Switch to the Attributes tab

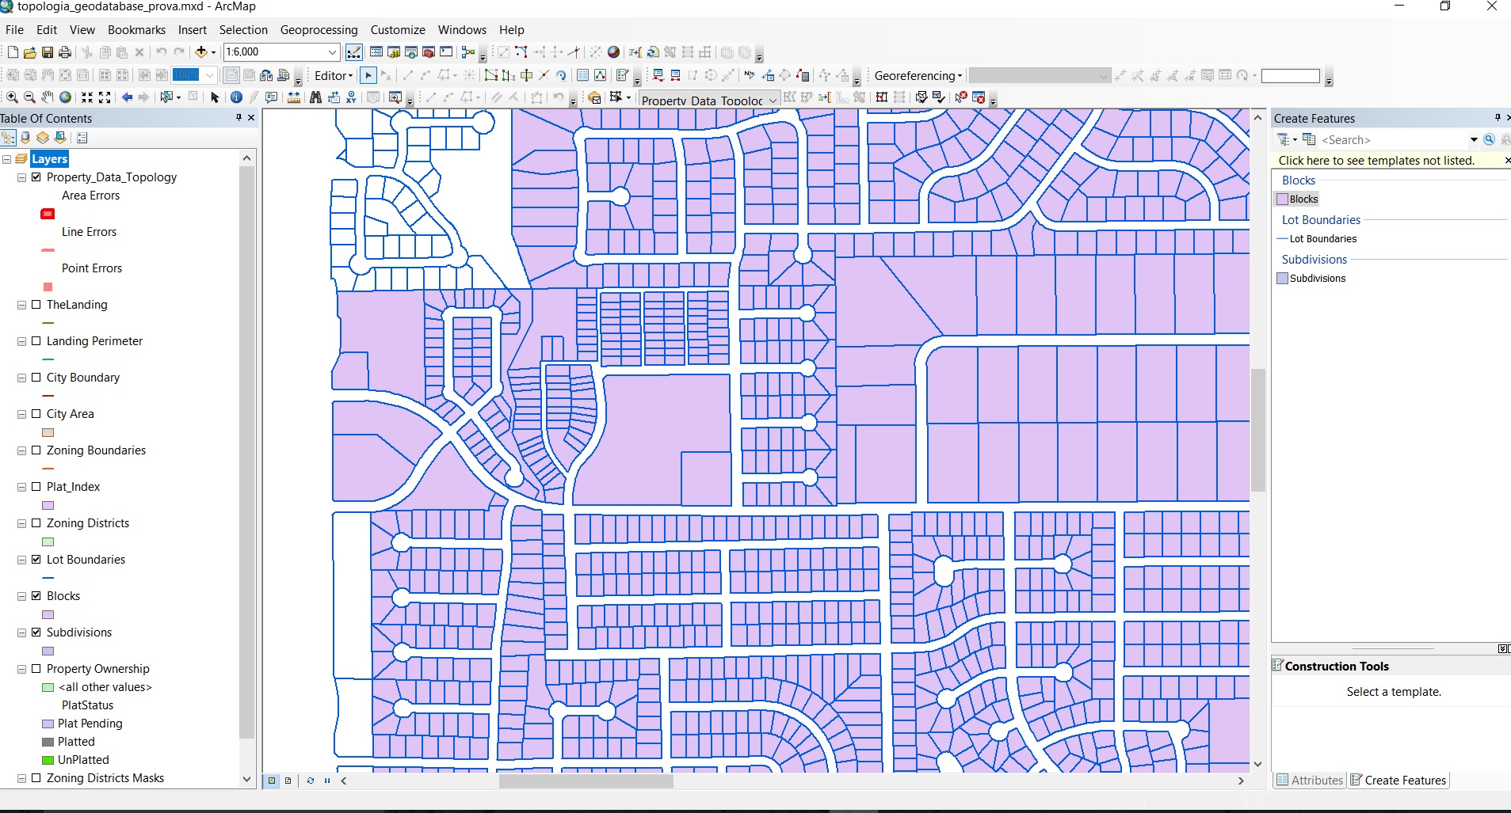(1309, 780)
